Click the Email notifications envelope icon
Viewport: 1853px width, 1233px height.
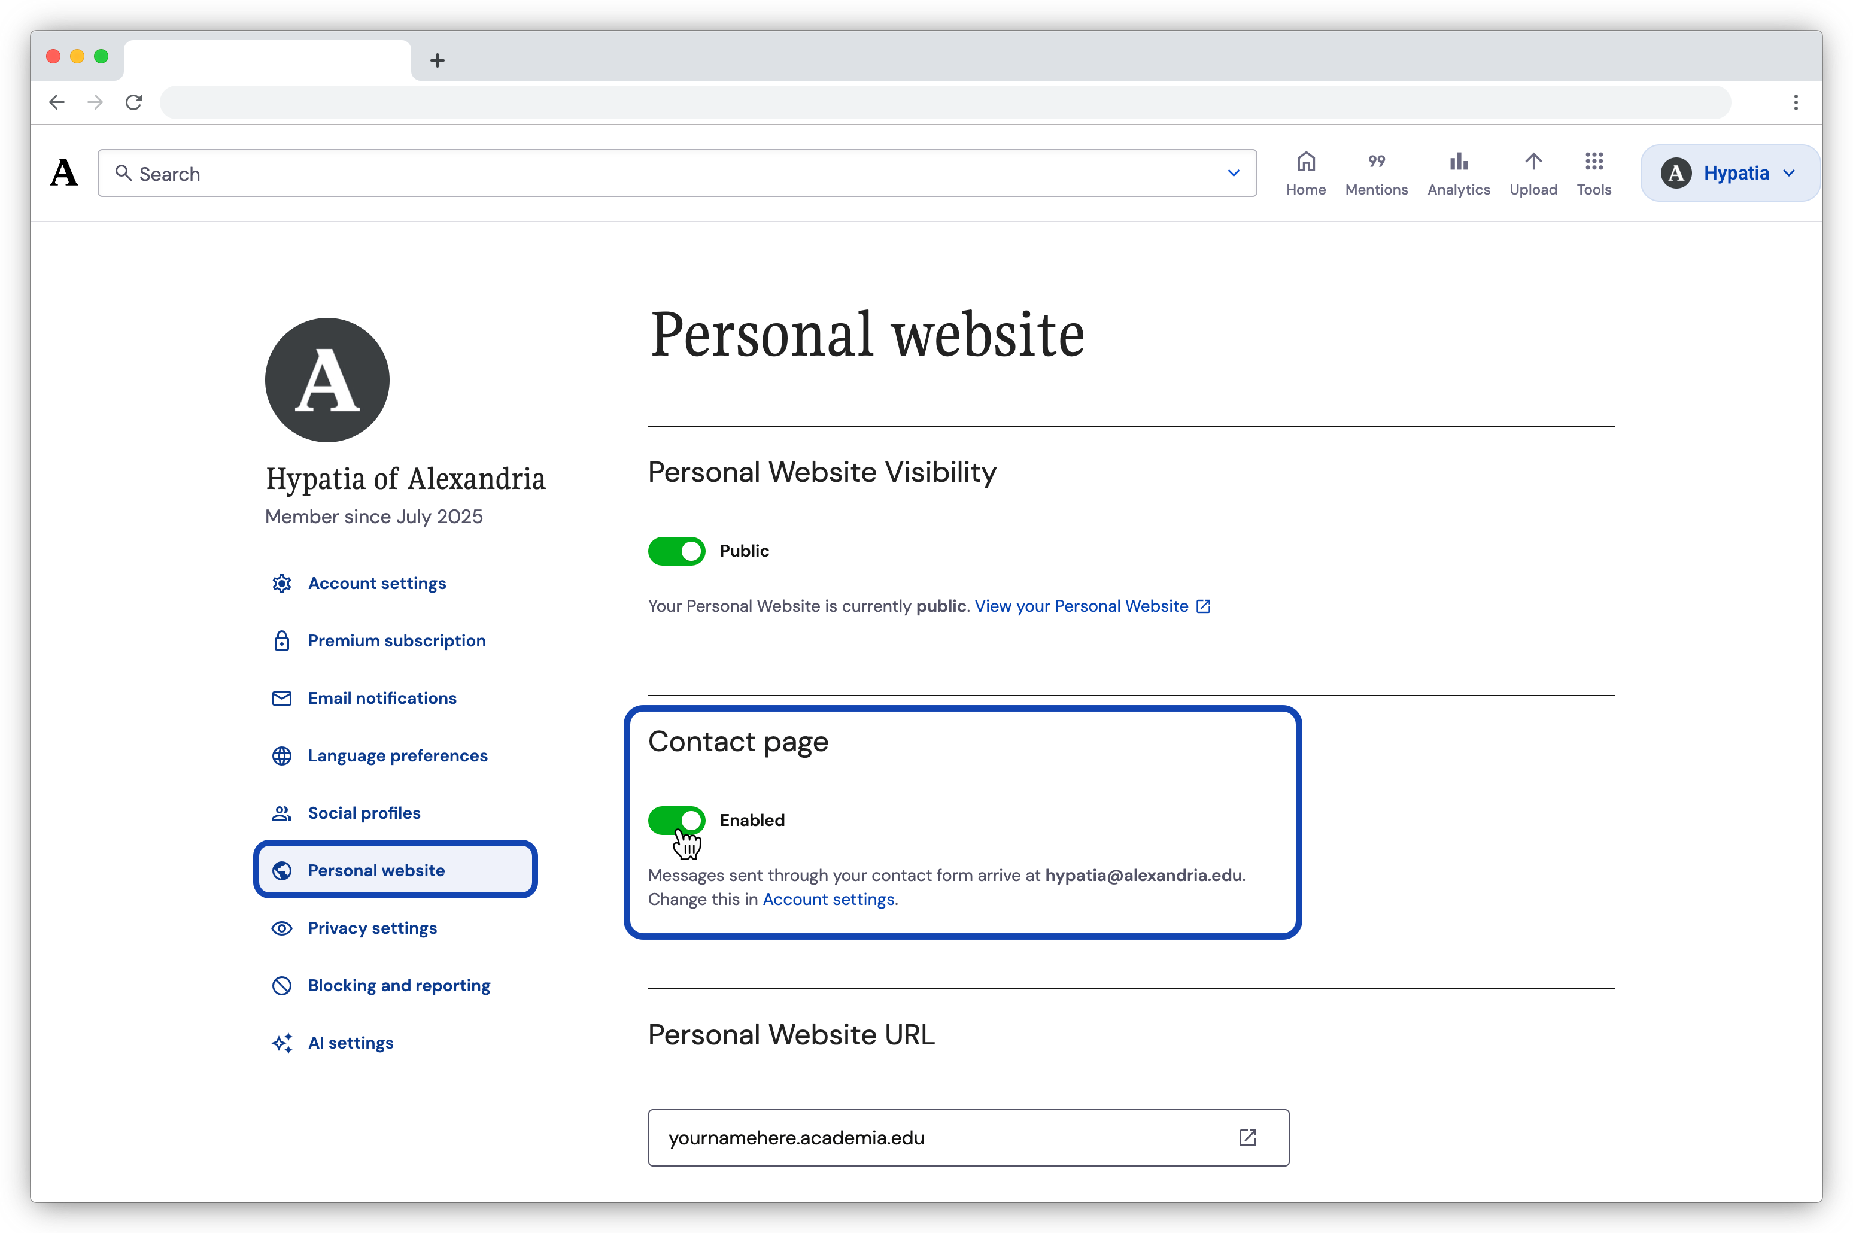281,699
